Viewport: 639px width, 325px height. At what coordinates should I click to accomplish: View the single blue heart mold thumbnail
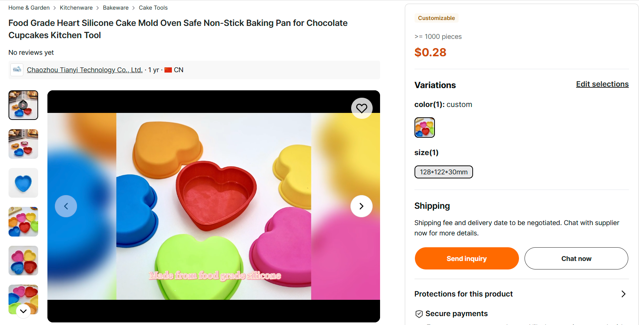pos(23,183)
